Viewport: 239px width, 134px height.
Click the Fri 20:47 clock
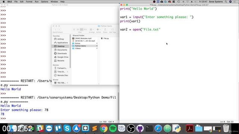pos(203,1)
